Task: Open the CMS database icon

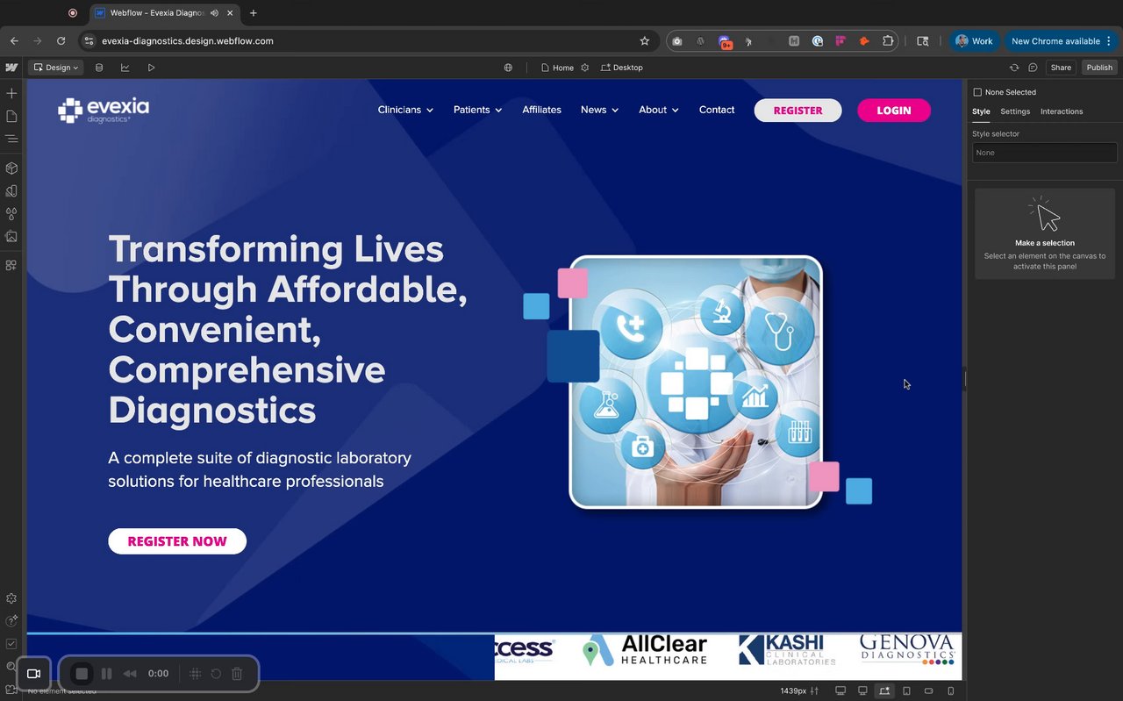Action: (x=99, y=68)
